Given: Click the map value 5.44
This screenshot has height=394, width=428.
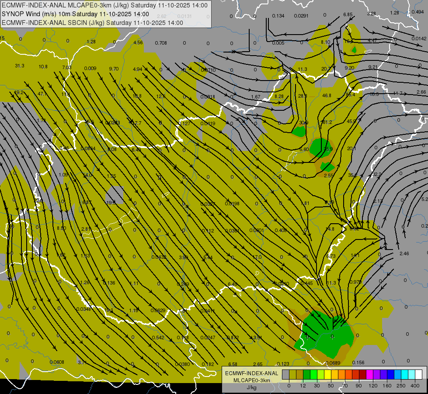Looking at the screenshot, I should point(208,257).
